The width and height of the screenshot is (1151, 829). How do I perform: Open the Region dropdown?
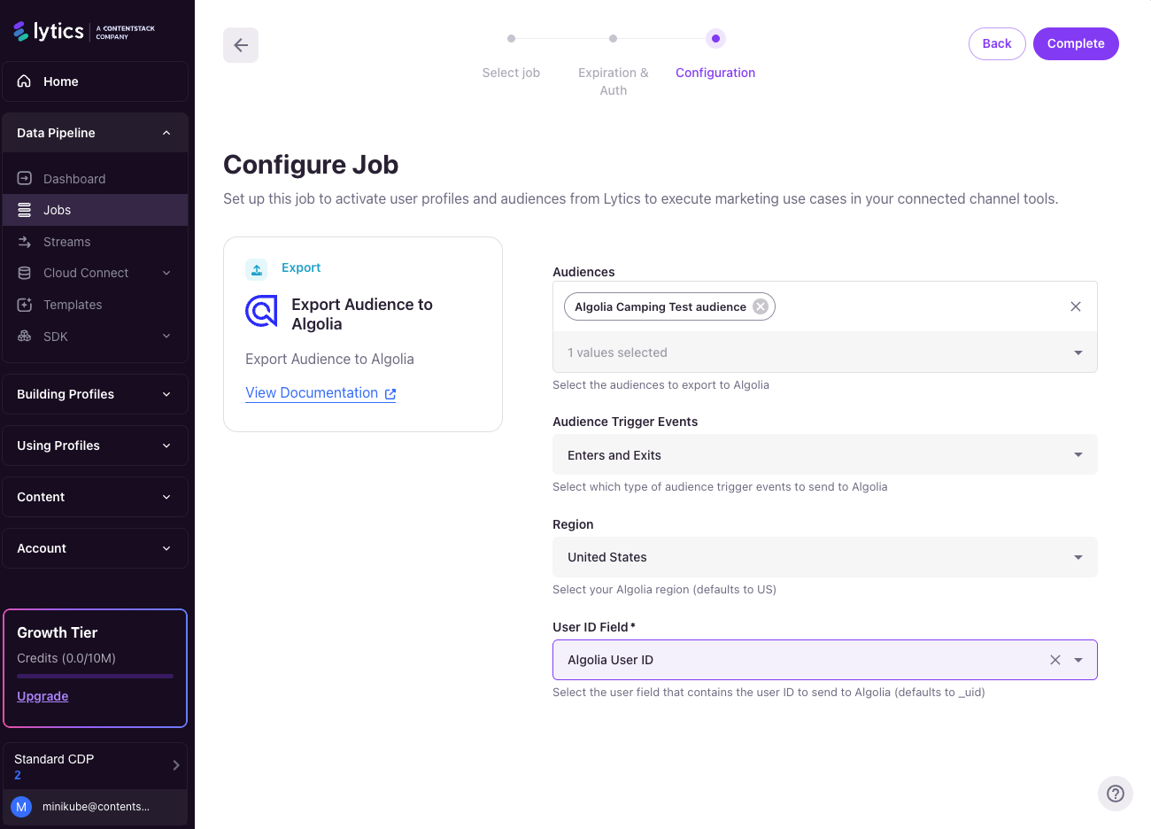825,557
